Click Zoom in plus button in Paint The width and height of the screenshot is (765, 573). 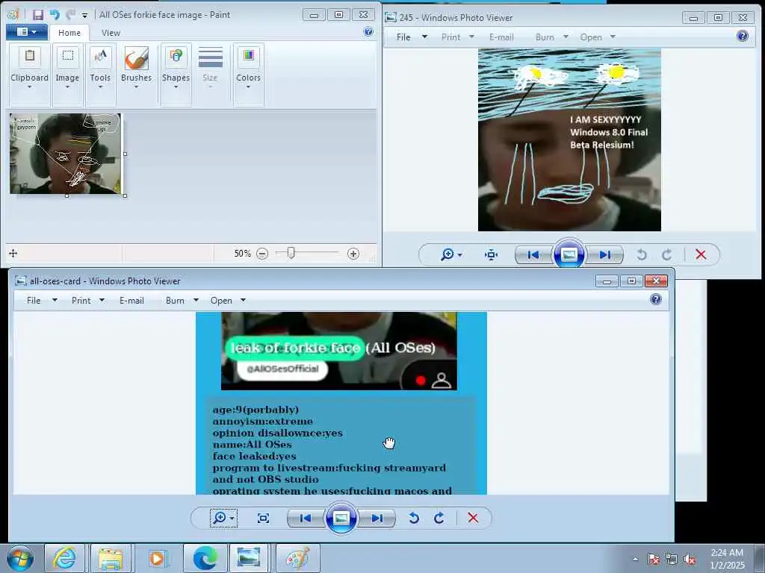[353, 254]
